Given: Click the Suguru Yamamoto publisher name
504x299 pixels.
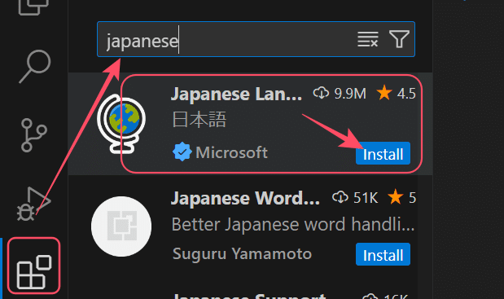Looking at the screenshot, I should (242, 254).
